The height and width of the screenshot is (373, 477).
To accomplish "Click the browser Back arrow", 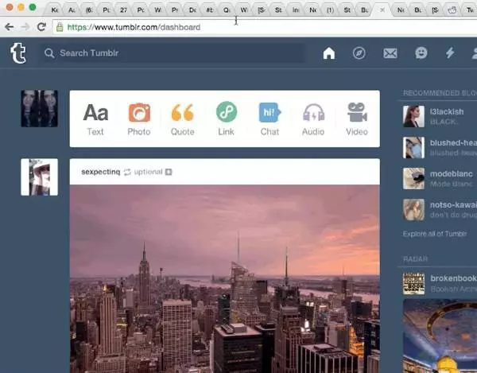I will tap(10, 27).
